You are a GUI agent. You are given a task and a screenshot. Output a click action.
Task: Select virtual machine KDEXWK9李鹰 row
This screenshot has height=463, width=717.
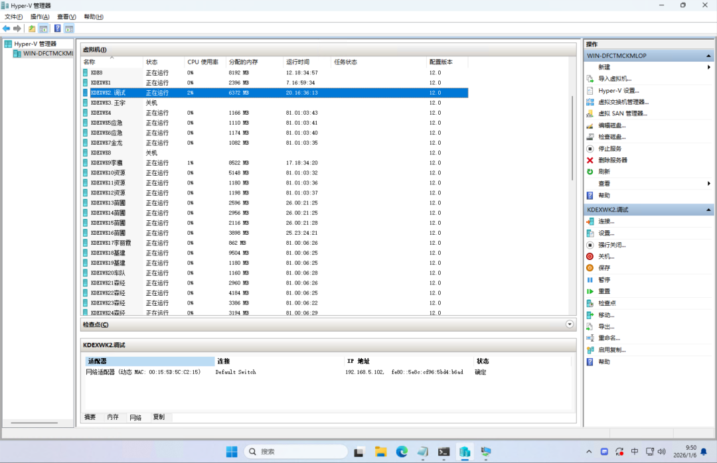tap(275, 163)
